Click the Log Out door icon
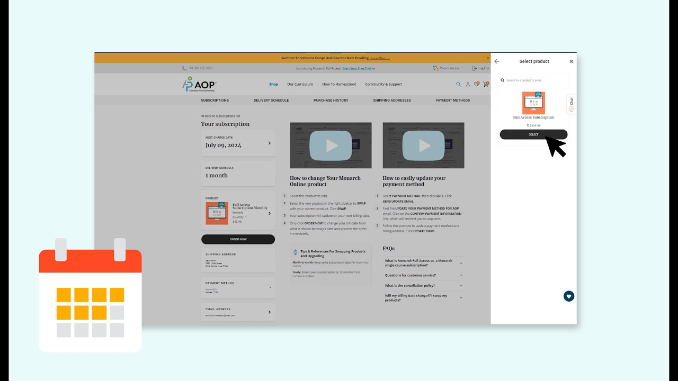 [x=475, y=68]
